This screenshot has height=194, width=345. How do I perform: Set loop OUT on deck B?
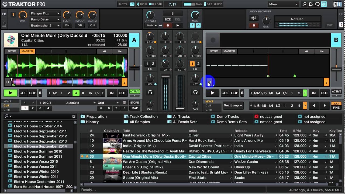tap(324, 93)
